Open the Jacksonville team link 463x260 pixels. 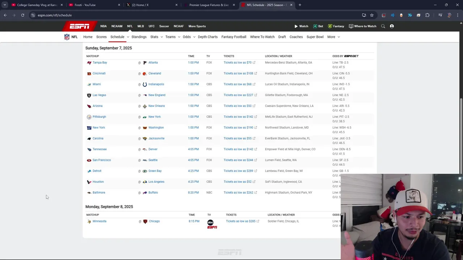pos(156,138)
